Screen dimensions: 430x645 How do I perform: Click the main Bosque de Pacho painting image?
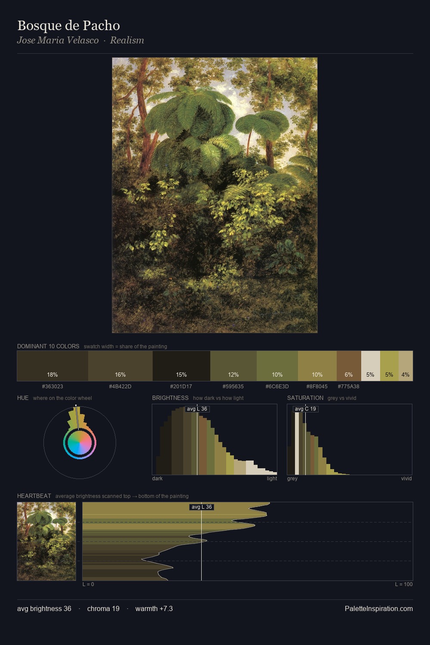(x=215, y=195)
